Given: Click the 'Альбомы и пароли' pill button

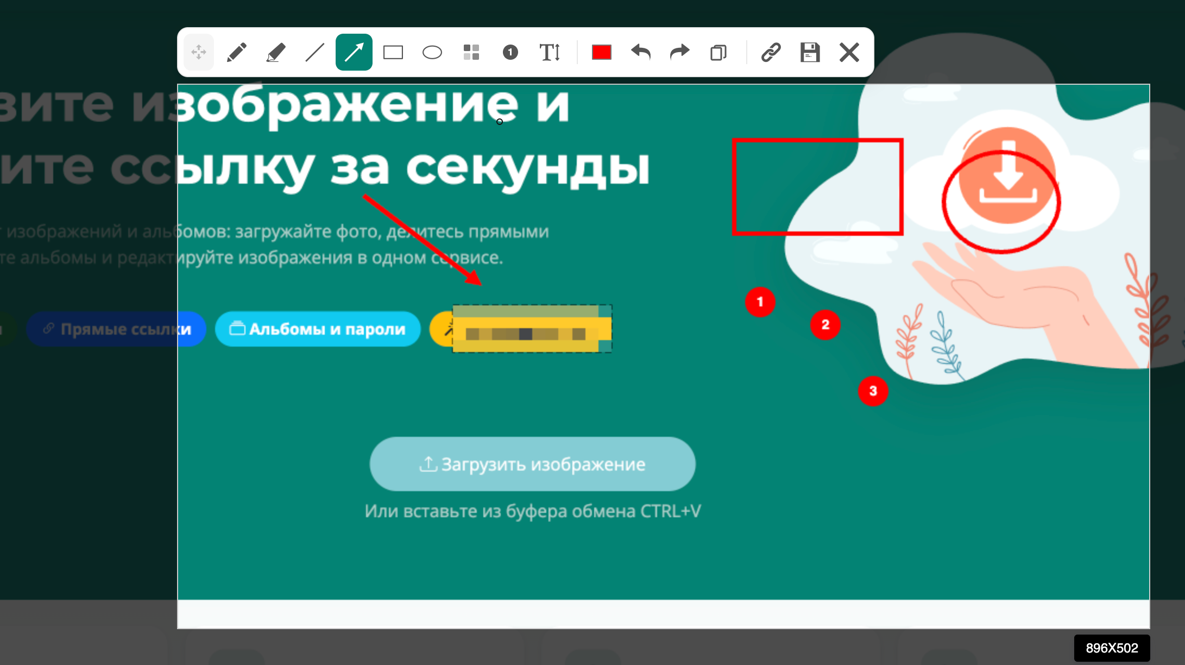Looking at the screenshot, I should coord(318,329).
